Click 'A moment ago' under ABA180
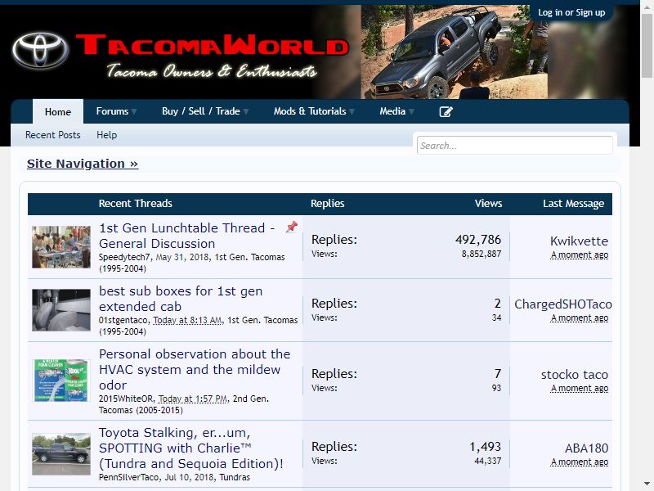654x491 pixels. pos(580,462)
